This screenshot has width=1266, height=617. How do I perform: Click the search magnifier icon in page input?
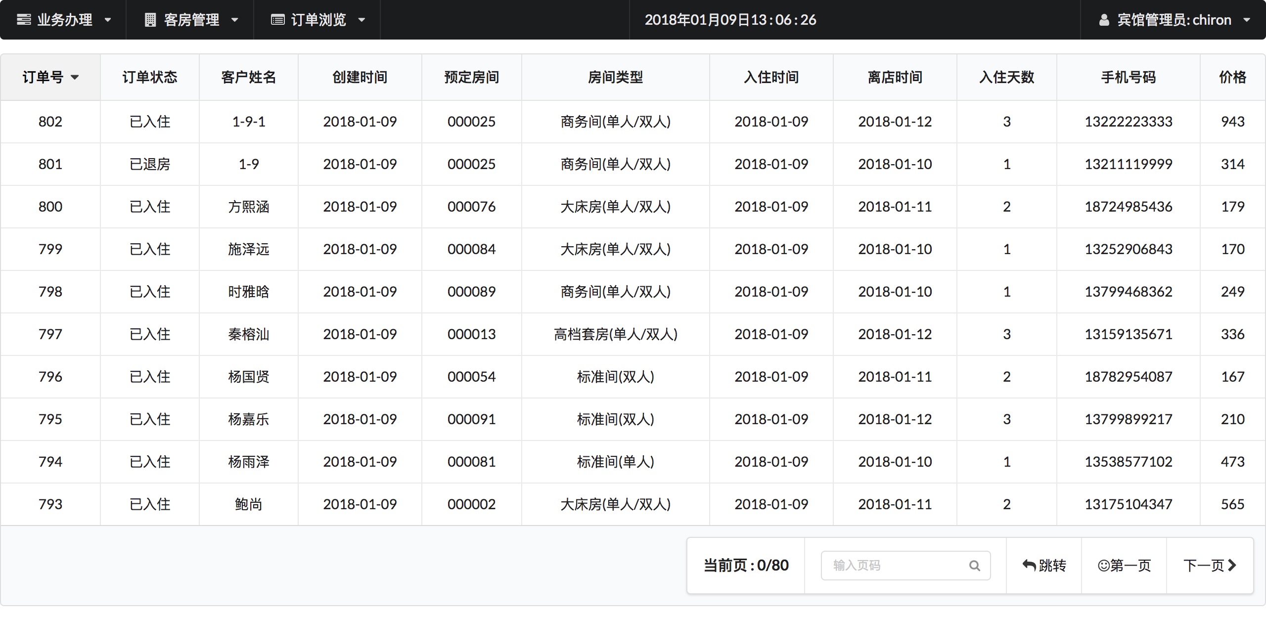point(974,566)
